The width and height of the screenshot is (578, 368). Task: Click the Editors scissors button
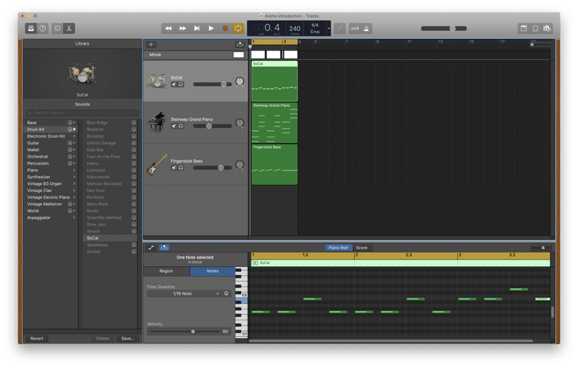pos(69,28)
